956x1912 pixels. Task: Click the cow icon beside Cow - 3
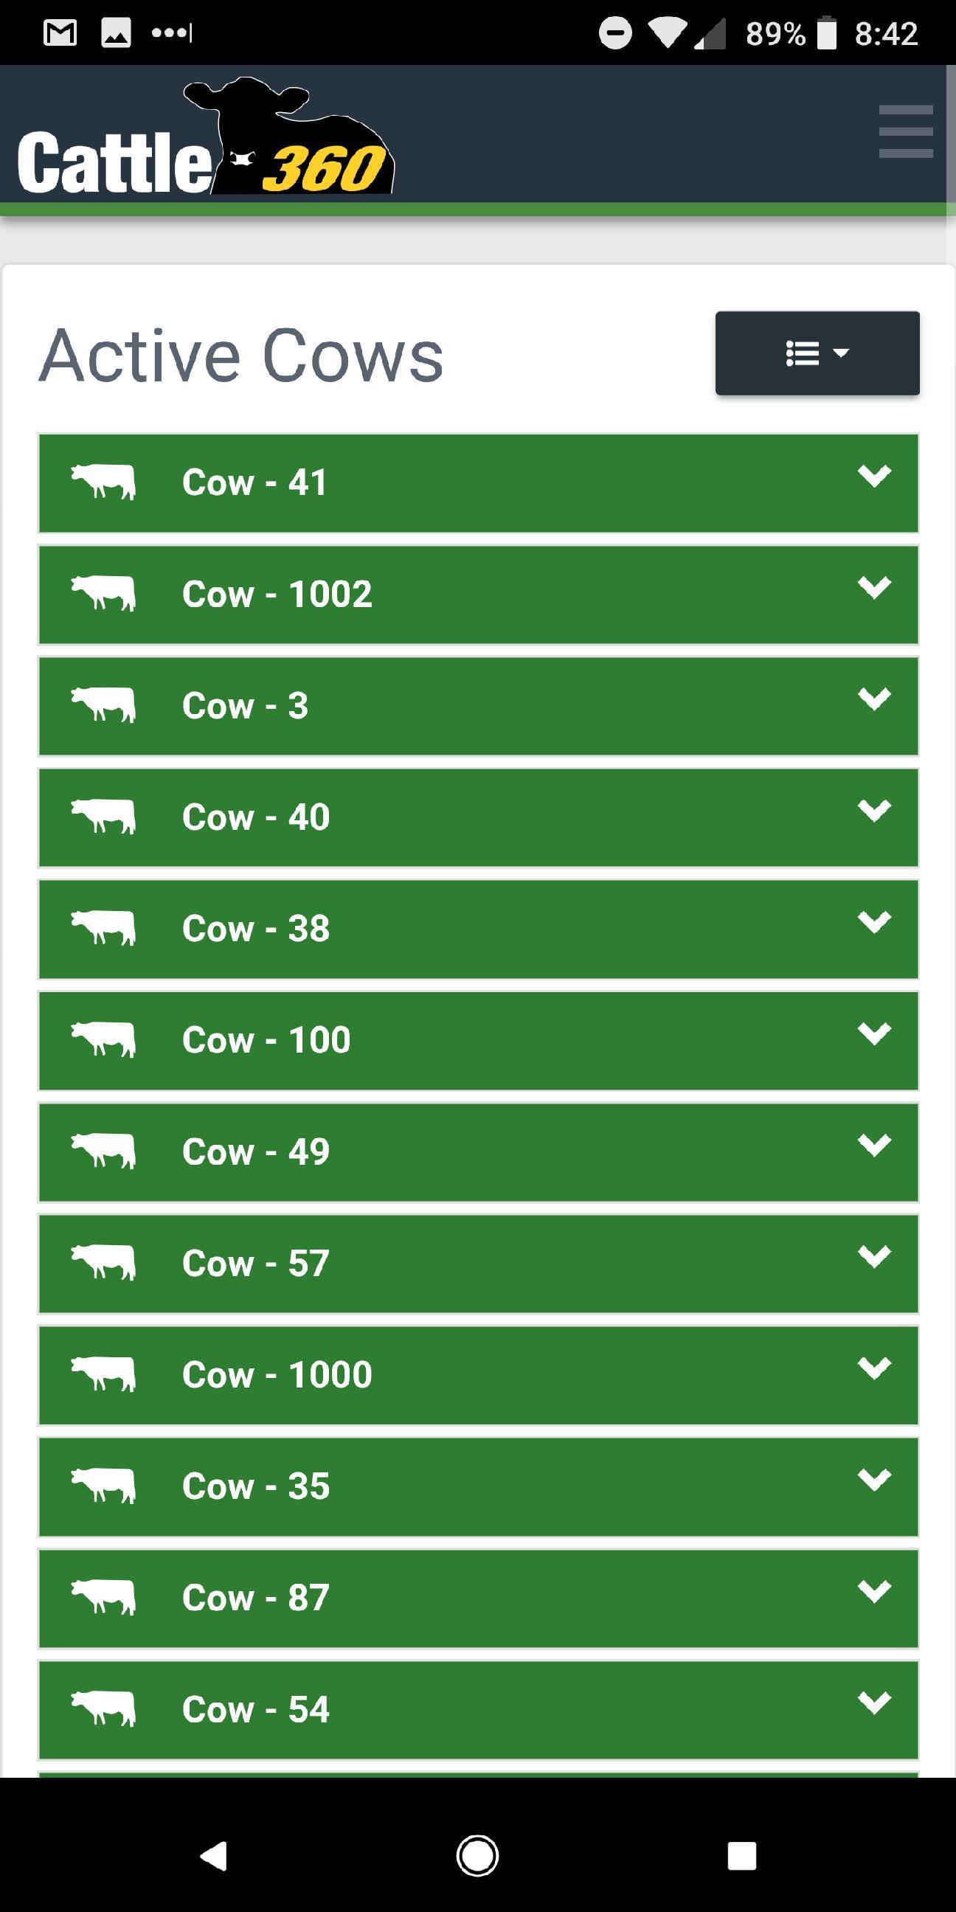(x=103, y=705)
